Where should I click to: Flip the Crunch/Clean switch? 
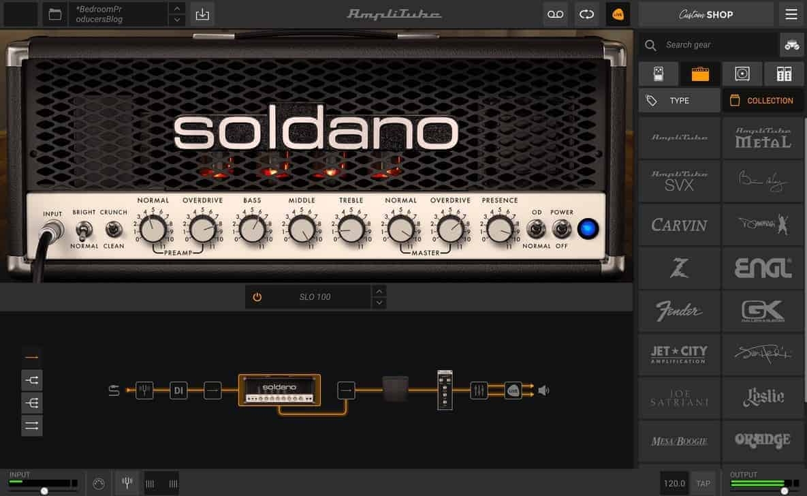click(114, 230)
